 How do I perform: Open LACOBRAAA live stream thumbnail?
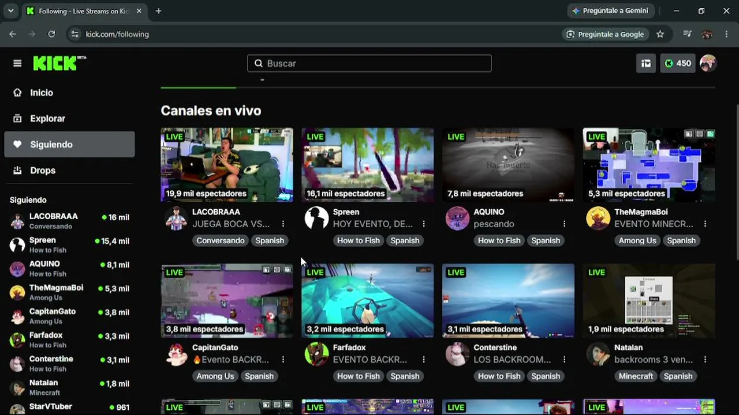(227, 165)
